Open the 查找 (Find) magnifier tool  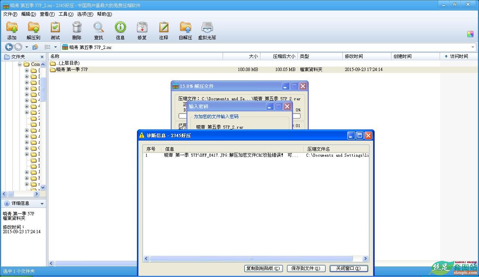pos(98,28)
